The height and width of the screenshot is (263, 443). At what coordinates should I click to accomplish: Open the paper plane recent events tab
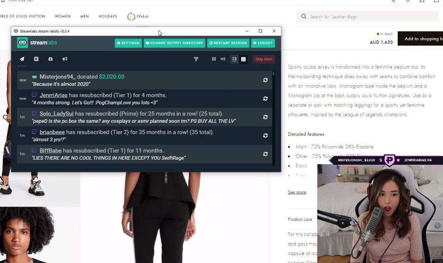coord(22,59)
